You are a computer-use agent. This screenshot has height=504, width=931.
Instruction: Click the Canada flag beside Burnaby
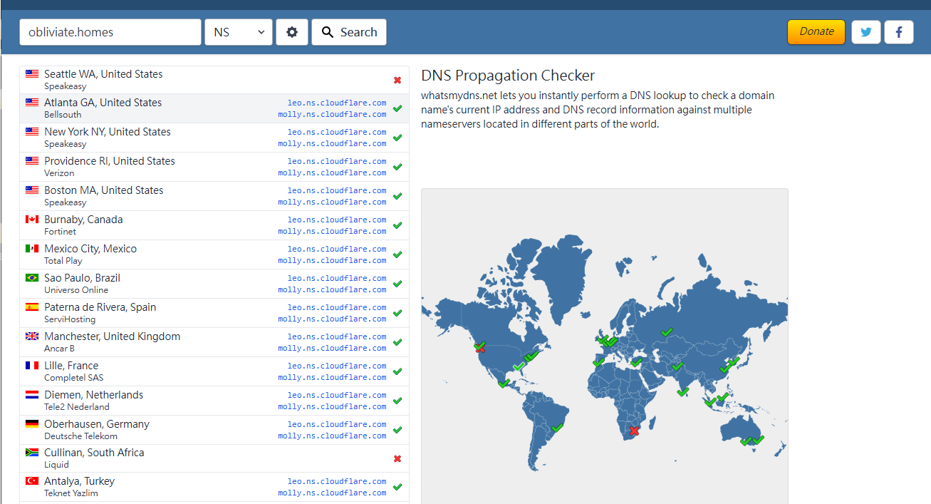click(x=32, y=220)
